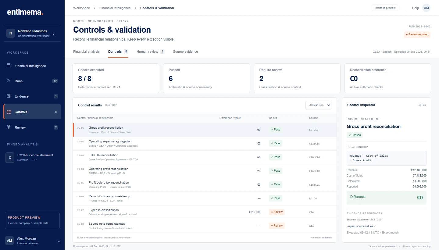Image resolution: width=439 pixels, height=250 pixels.
Task: Click the Review badge for Expense classification
Action: coord(277,212)
